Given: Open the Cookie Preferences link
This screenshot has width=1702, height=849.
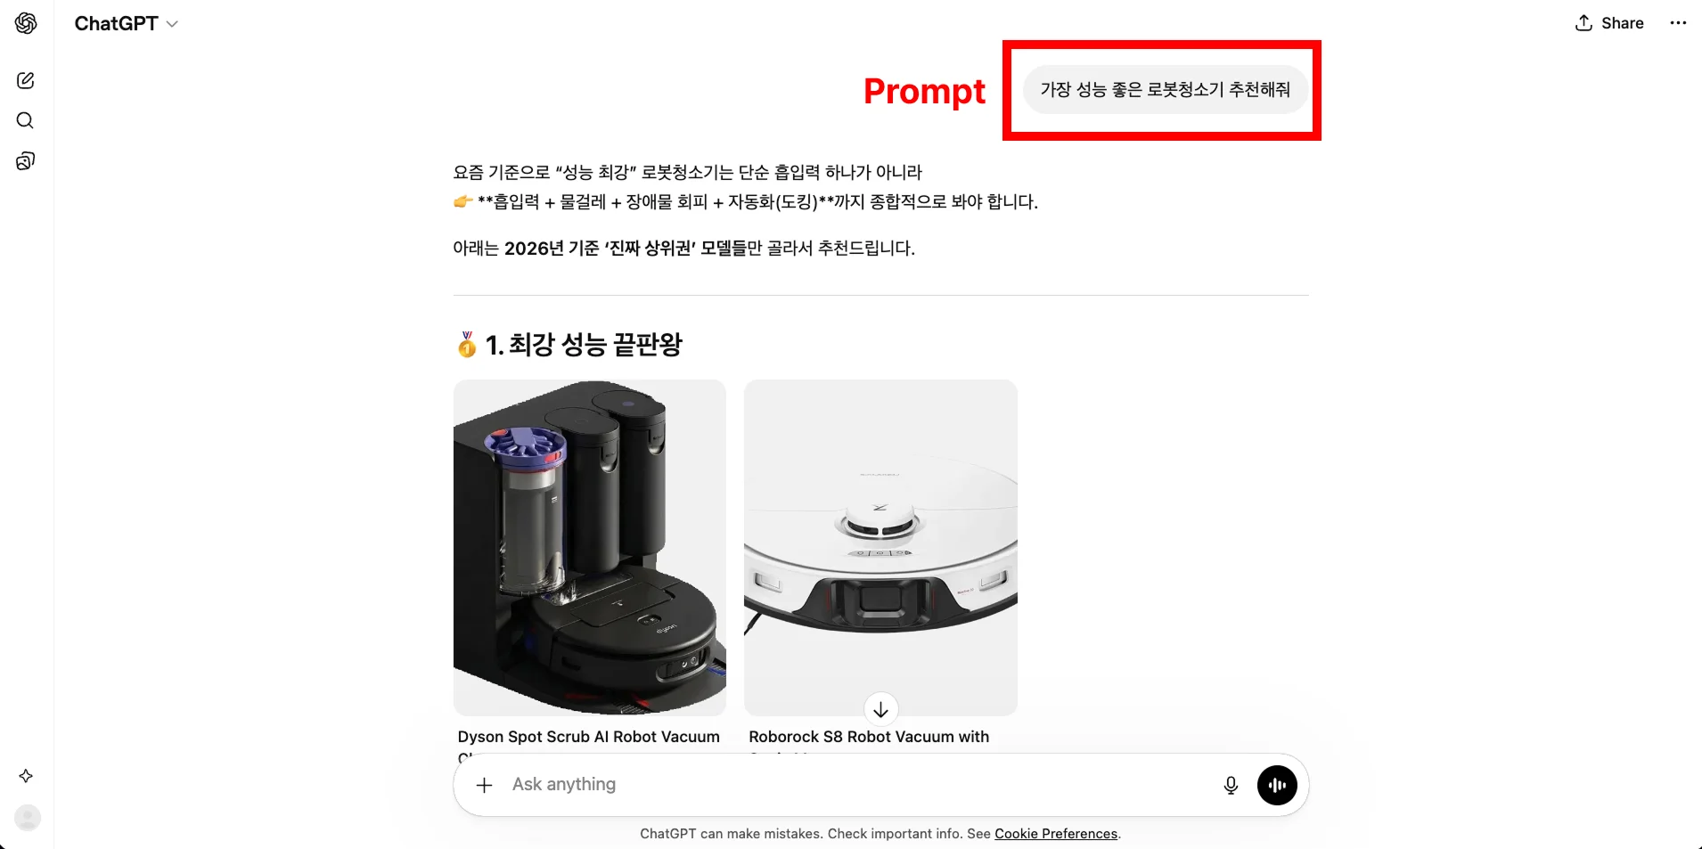Looking at the screenshot, I should click(x=1056, y=834).
